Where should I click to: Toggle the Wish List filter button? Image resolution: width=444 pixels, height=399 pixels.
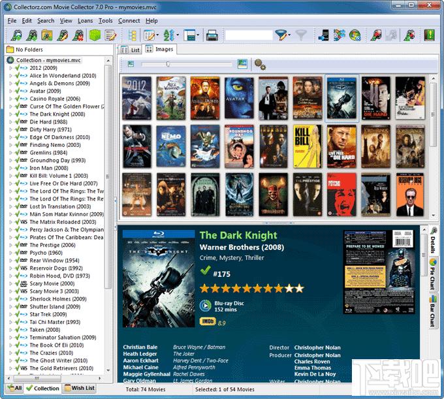pos(79,388)
